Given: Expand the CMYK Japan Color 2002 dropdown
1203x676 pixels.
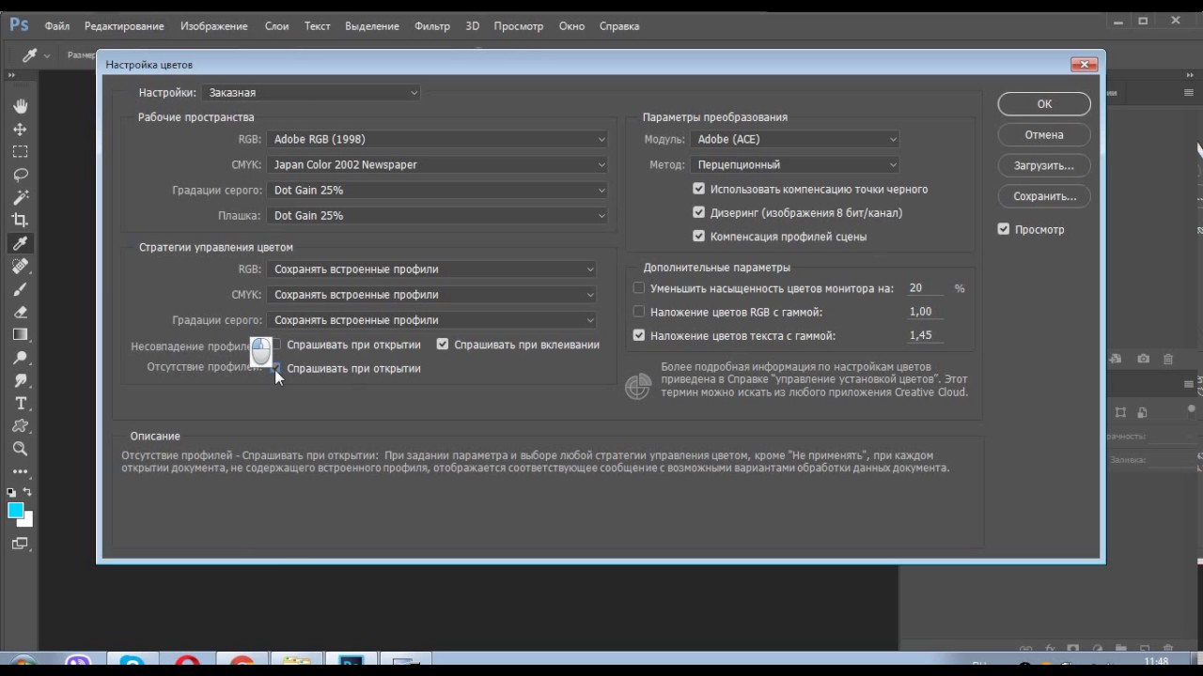Looking at the screenshot, I should 438,164.
